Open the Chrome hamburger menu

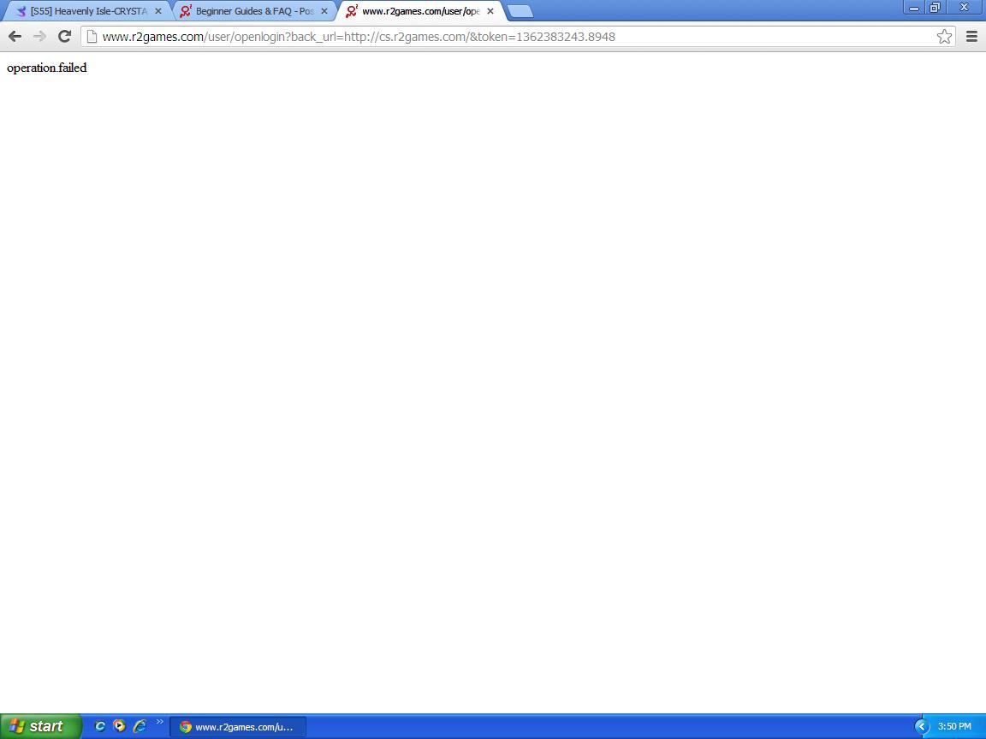pyautogui.click(x=971, y=36)
